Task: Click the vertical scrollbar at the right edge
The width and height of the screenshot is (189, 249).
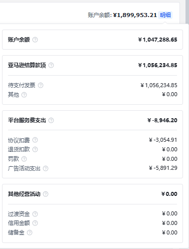Action: click(187, 12)
